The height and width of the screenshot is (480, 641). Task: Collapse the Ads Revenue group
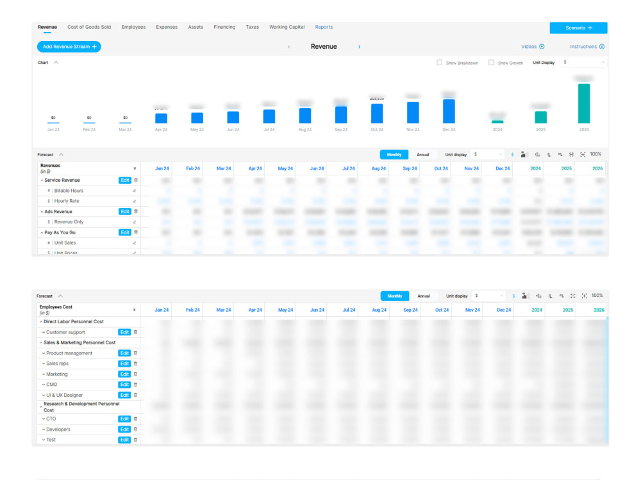42,211
